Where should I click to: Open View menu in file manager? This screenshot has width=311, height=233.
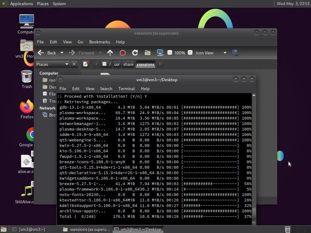(67, 42)
